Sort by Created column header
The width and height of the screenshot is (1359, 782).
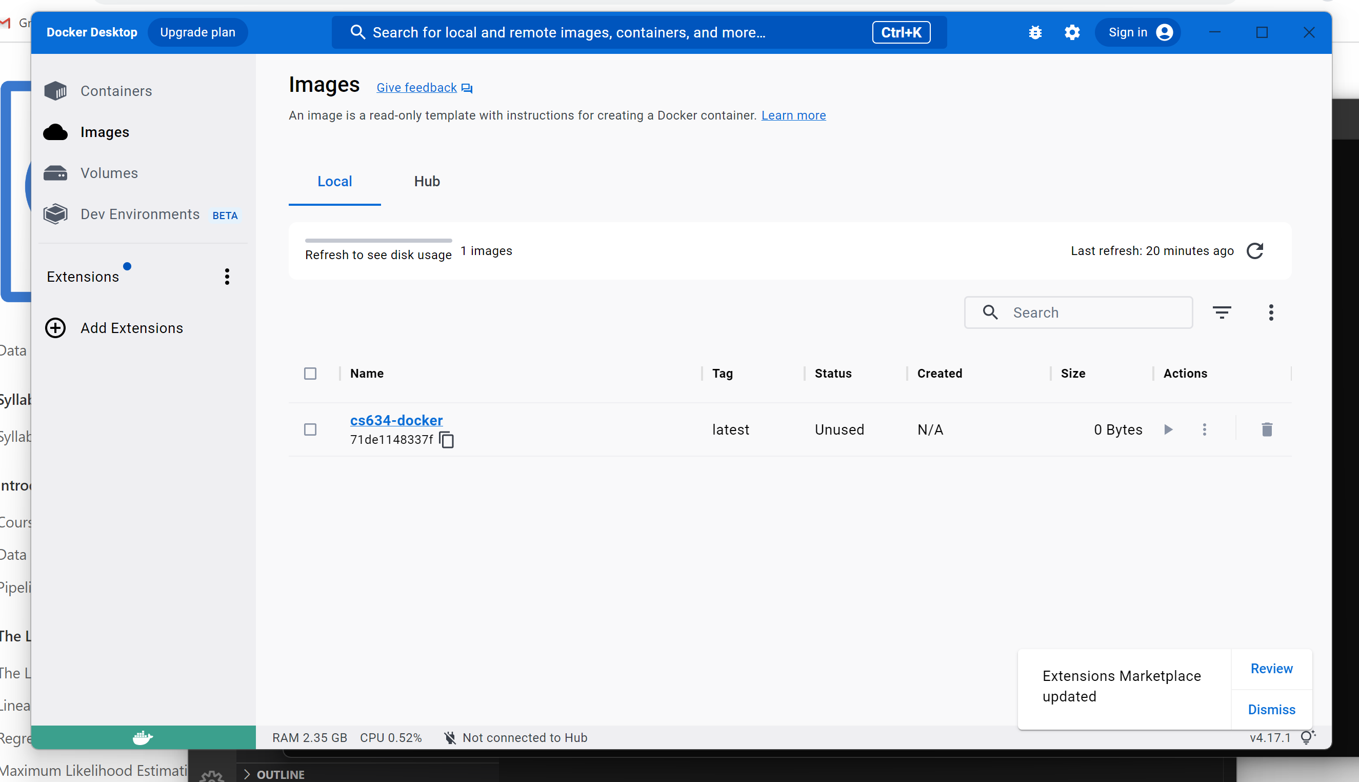pyautogui.click(x=940, y=373)
